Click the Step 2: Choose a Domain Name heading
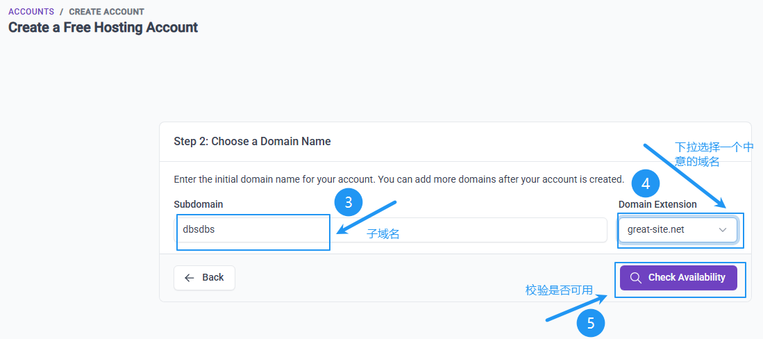This screenshot has width=763, height=339. pos(252,142)
